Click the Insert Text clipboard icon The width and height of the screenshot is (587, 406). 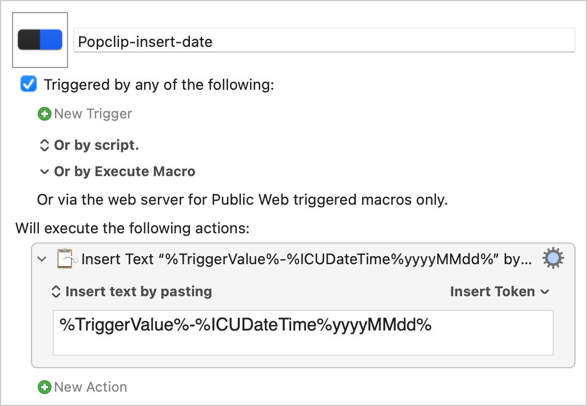click(x=66, y=258)
